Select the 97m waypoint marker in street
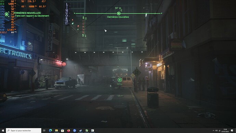The width and height of the screenshot is (236, 133). pyautogui.click(x=120, y=80)
